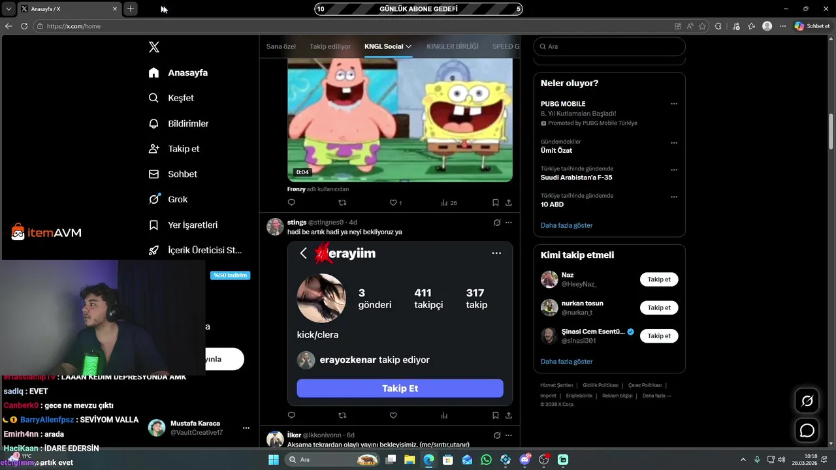Click the X logo in sidebar
Screen dimensions: 836x470
point(153,47)
